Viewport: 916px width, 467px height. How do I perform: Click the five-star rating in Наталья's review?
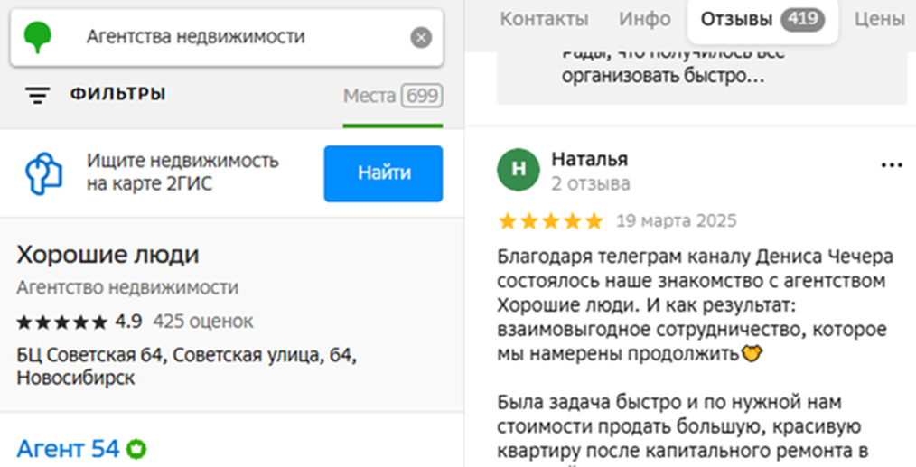(550, 221)
